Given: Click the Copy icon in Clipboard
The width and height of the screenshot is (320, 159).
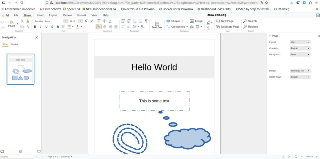Looking at the screenshot, I should (22, 27).
